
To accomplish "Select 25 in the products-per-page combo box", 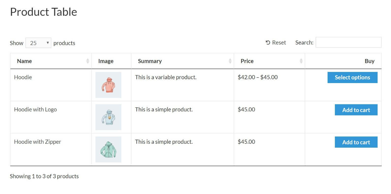I will tap(38, 43).
